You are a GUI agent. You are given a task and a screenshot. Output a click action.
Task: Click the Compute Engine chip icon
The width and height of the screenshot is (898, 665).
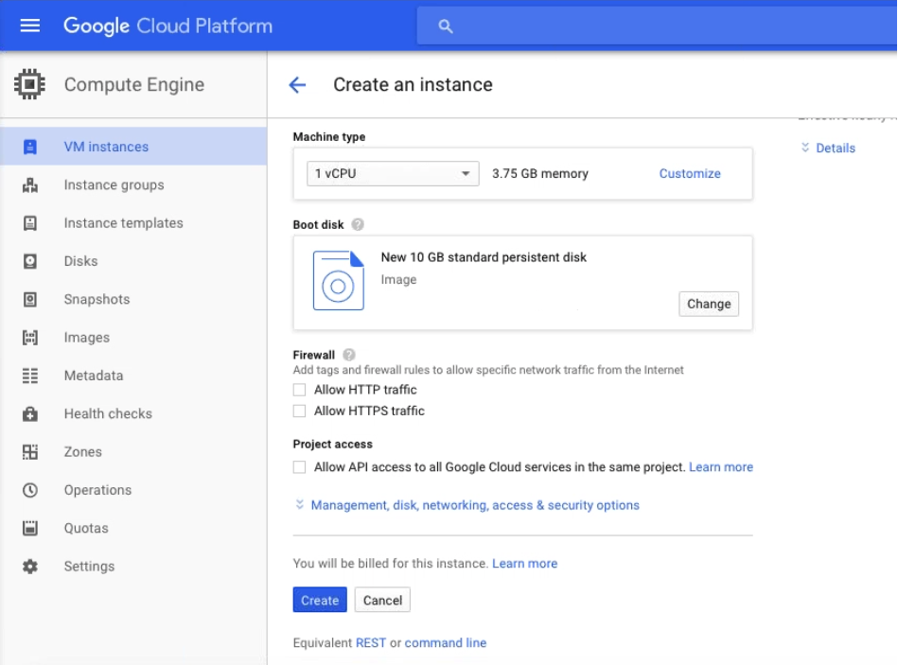[29, 85]
